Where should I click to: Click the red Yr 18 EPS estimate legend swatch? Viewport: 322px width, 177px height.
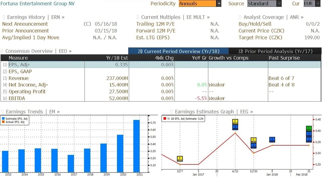coord(165,119)
